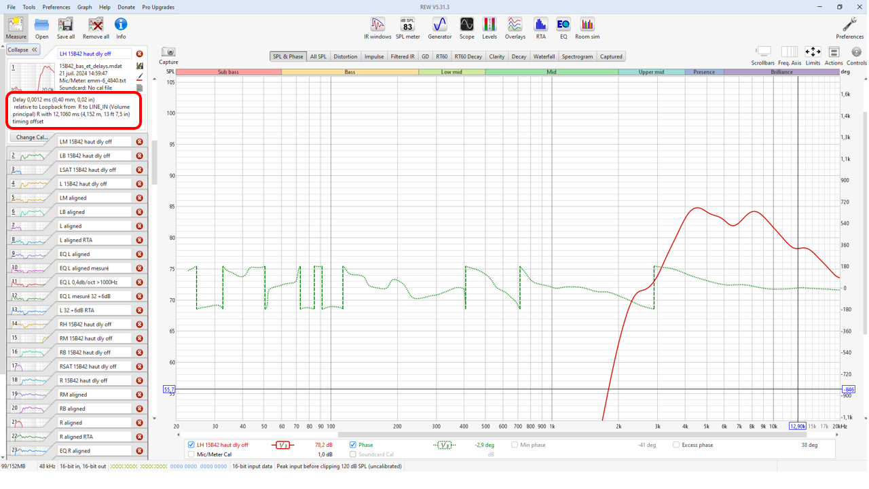
Task: Open smoothing selector for green Phase trace
Action: pos(444,446)
